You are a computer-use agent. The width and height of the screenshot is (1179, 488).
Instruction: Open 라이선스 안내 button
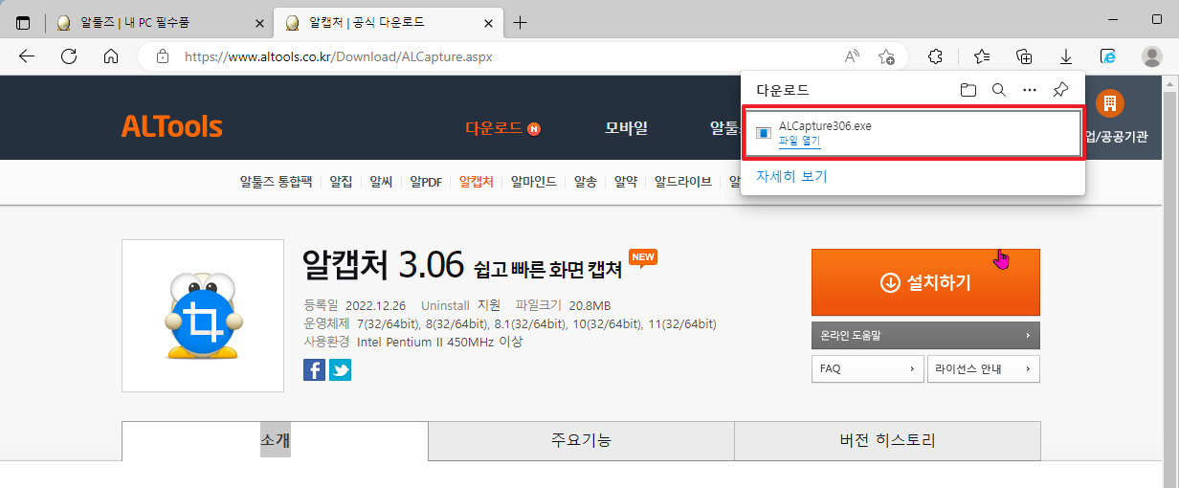coord(983,368)
